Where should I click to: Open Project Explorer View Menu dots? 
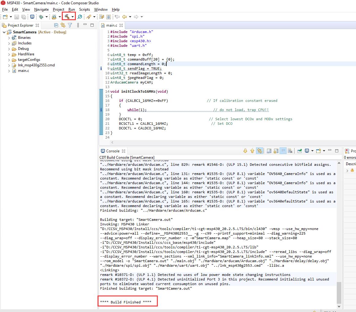tap(78, 25)
